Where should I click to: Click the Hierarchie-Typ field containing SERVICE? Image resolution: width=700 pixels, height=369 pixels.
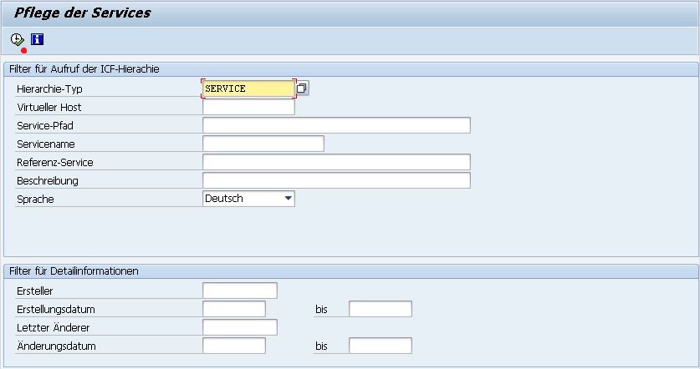pyautogui.click(x=248, y=88)
